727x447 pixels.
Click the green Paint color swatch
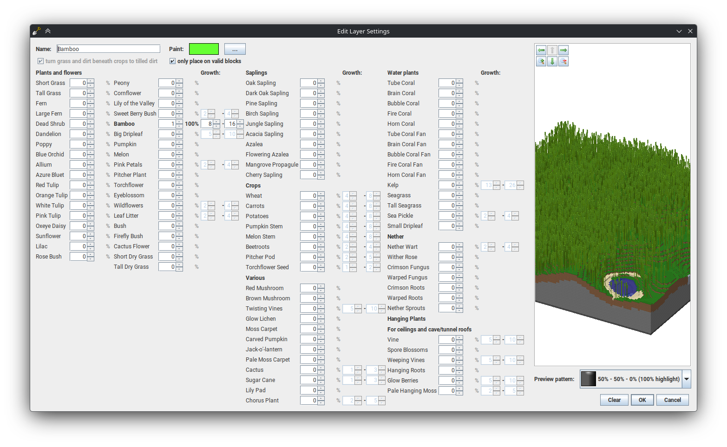[204, 49]
